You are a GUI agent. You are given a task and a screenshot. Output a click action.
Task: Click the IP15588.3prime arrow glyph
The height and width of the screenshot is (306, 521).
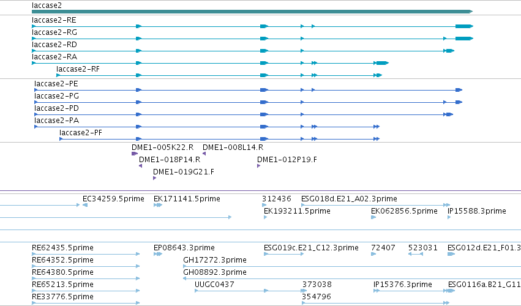pyautogui.click(x=449, y=217)
